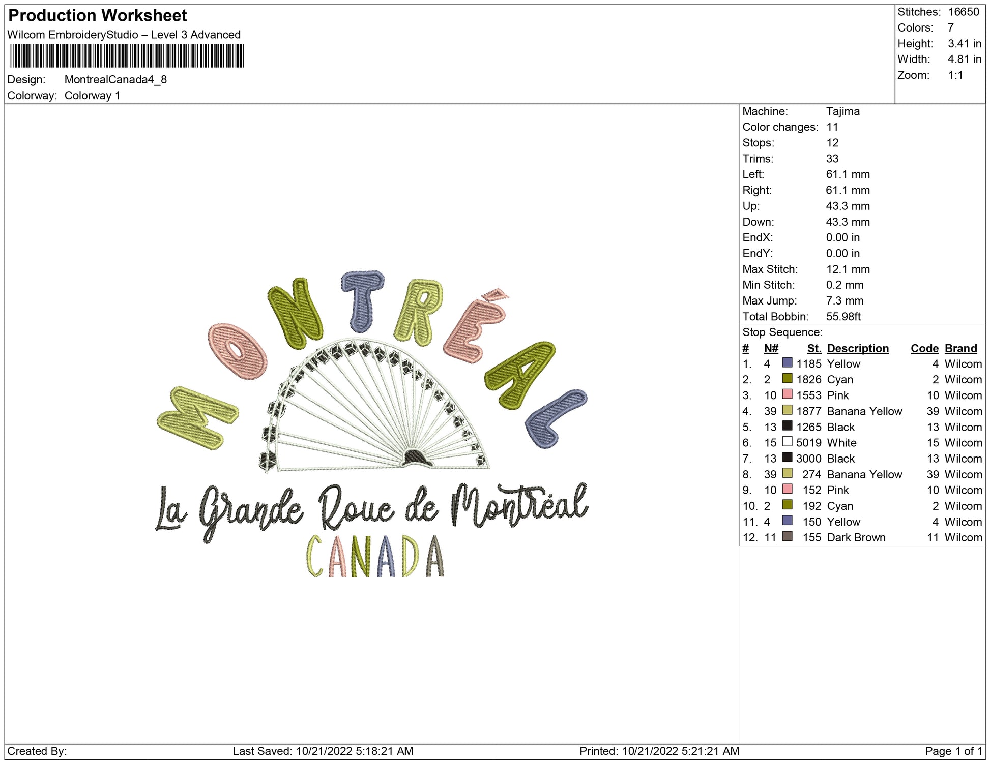990x761 pixels.
Task: Click the Banana Yellow swatch in stop 4
Action: pyautogui.click(x=787, y=410)
